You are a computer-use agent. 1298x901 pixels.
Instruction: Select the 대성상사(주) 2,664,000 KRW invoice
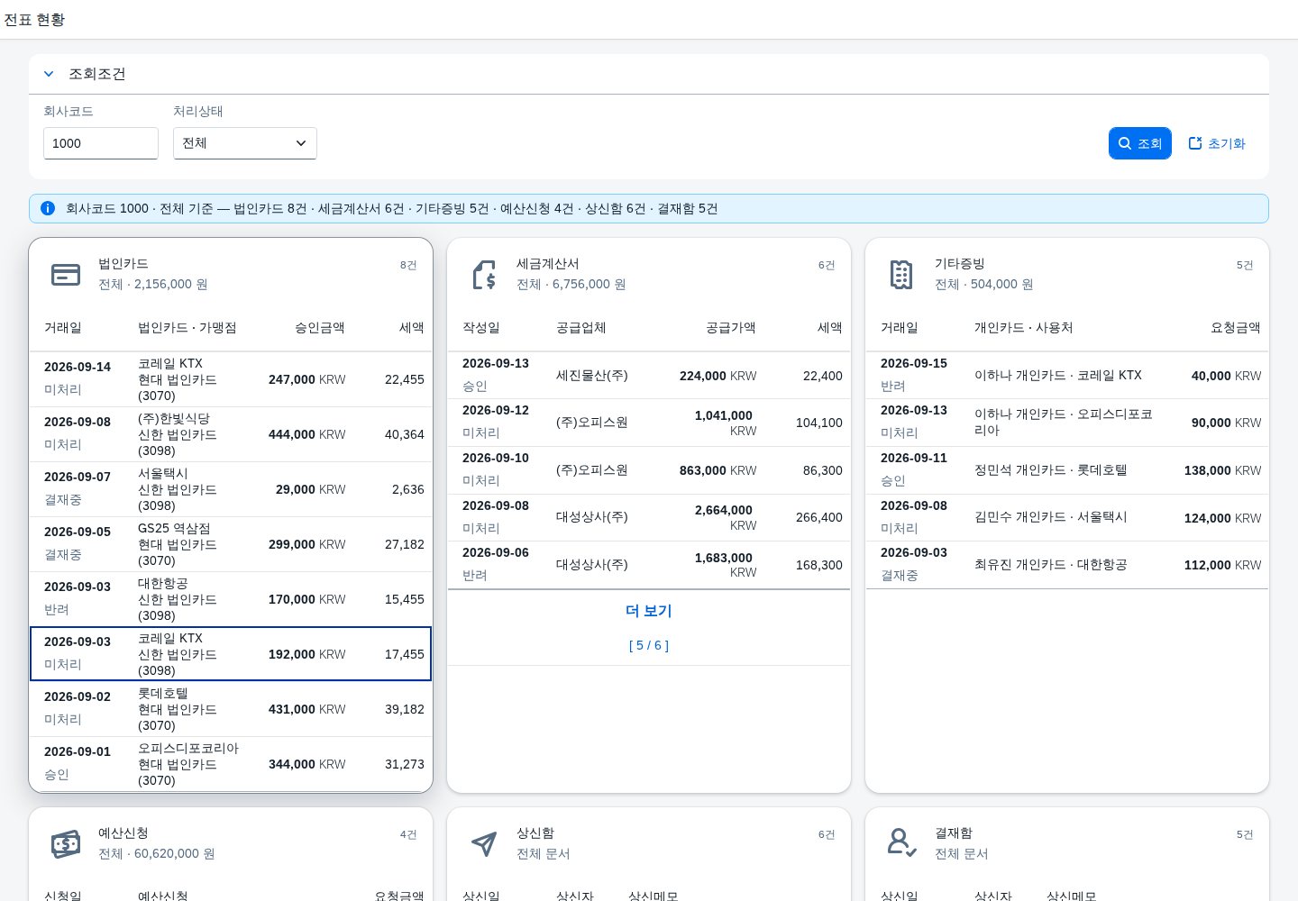coord(649,517)
